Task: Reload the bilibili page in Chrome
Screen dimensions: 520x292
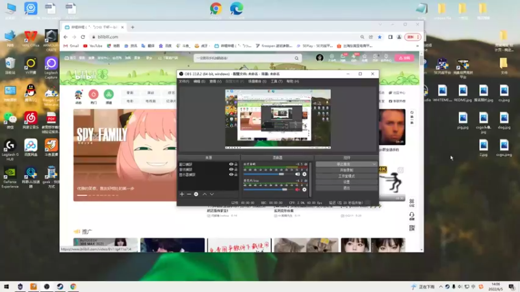Action: 83,37
